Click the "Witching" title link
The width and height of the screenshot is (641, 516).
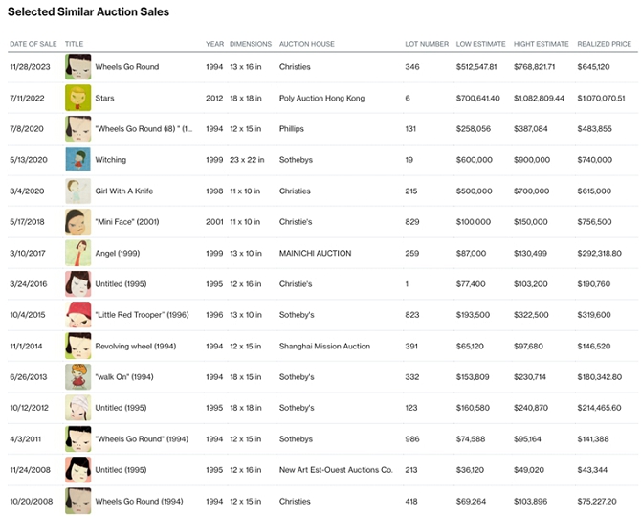tap(110, 160)
